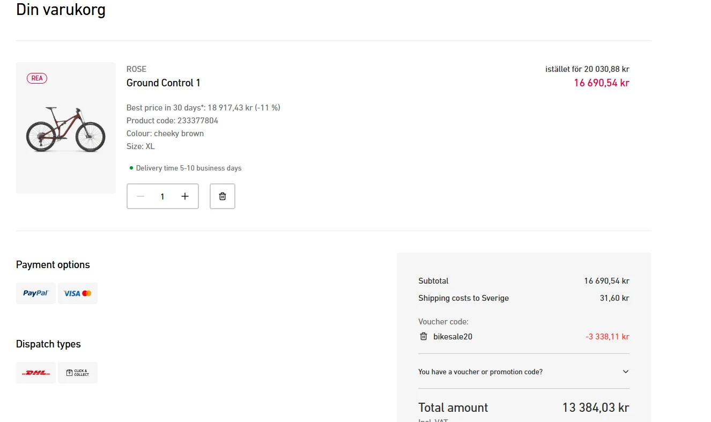Click the Voucher code: label
This screenshot has width=711, height=422.
443,322
